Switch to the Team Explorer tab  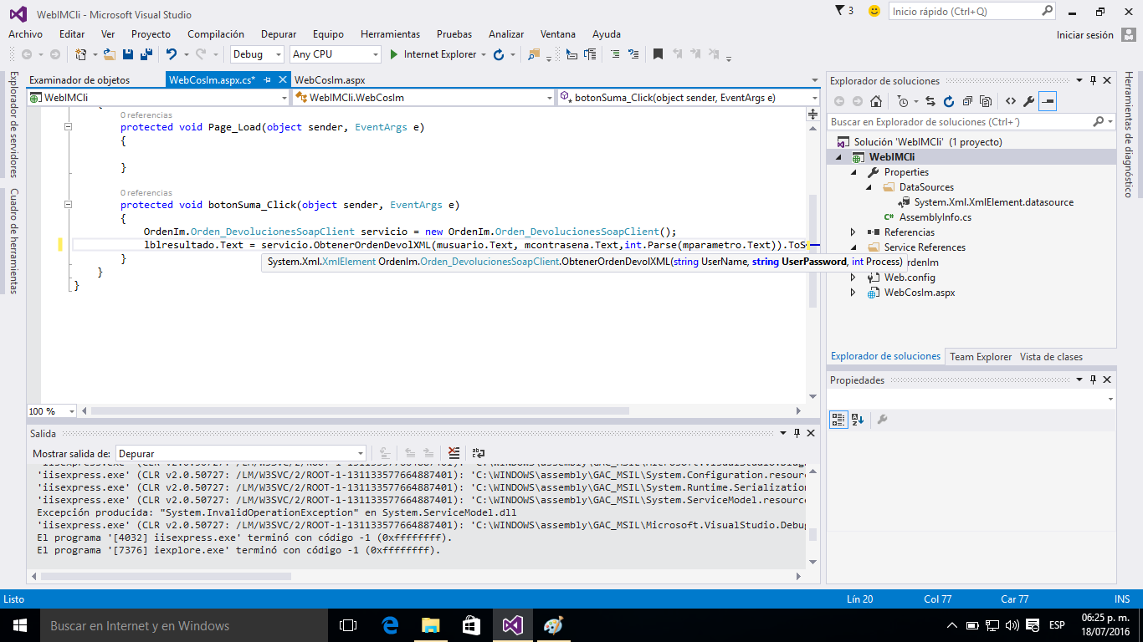981,357
